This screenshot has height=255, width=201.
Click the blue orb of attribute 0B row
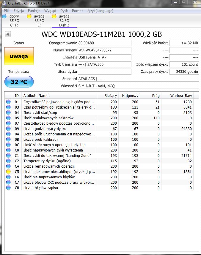point(8,139)
